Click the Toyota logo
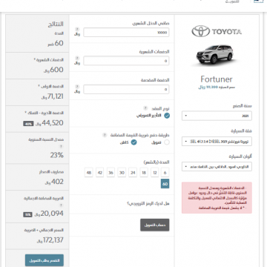267x267 pixels. click(217, 31)
